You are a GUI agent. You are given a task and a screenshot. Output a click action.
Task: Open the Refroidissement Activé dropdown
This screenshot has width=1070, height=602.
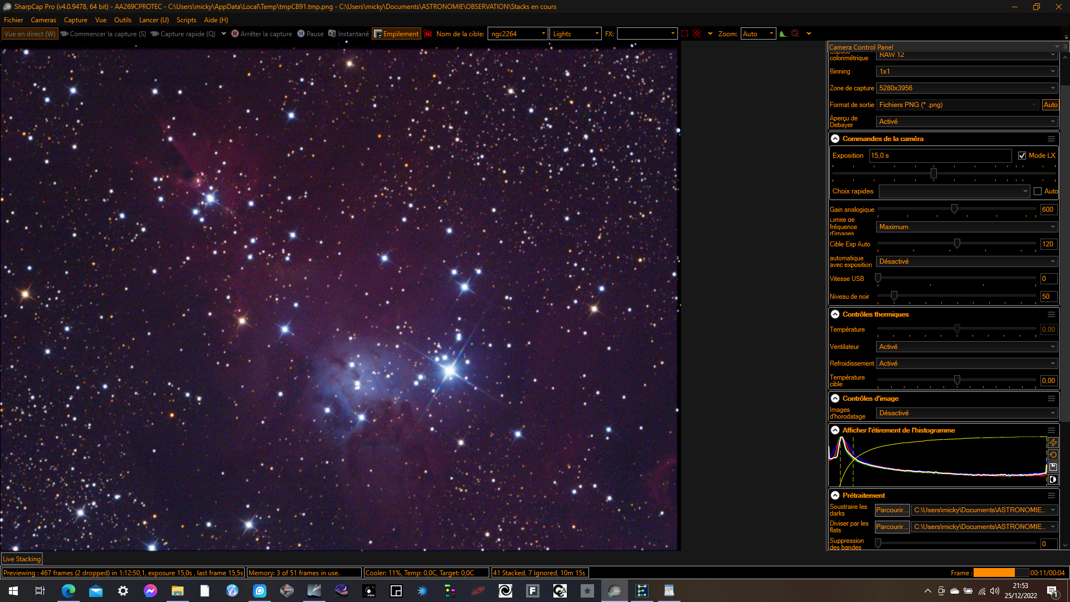click(x=967, y=363)
